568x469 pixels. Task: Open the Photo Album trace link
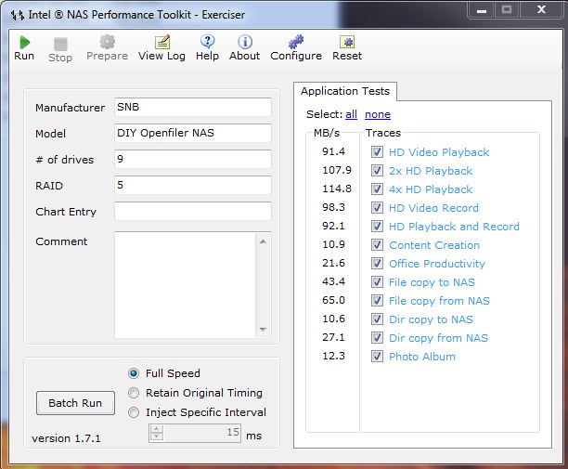(422, 357)
